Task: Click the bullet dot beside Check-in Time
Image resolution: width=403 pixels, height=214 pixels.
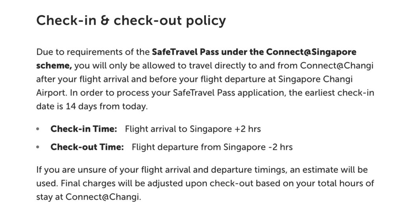Action: [38, 129]
